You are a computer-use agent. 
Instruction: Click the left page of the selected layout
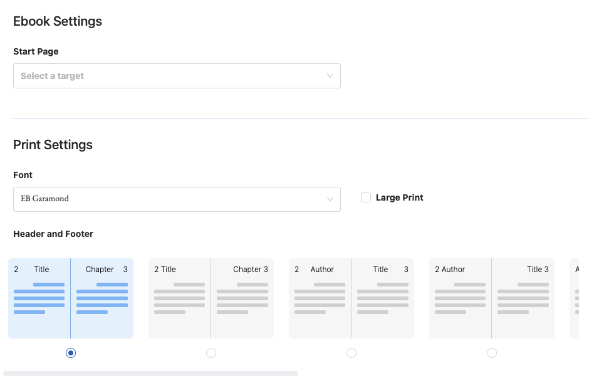tap(39, 298)
